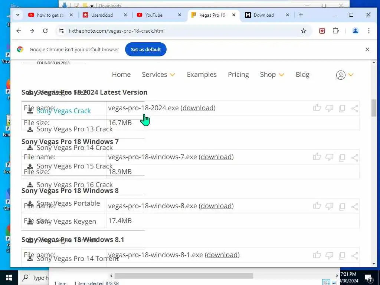
Task: Open Sony Vegas Pro 16 Crack link
Action: point(75,184)
